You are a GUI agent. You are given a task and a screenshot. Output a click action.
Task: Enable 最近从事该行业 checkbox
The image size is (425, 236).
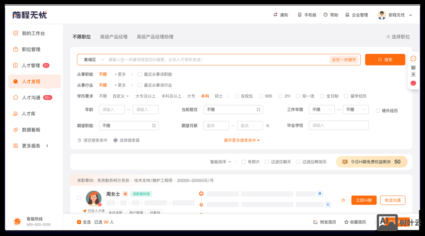click(x=139, y=85)
